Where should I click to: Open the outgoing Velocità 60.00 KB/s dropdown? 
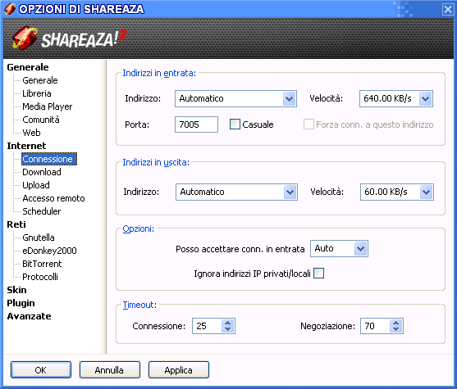pos(426,192)
